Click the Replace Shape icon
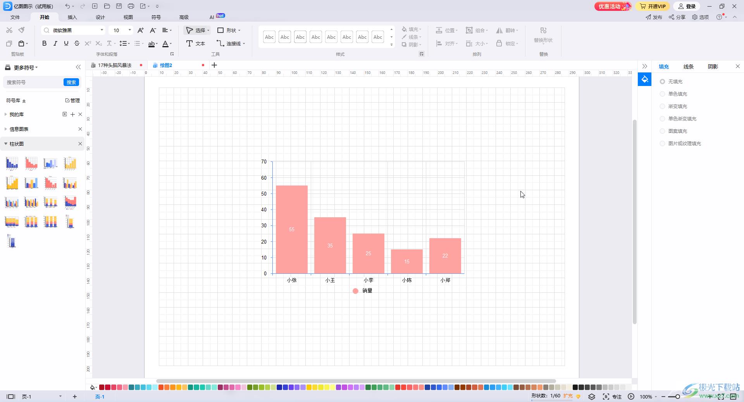Viewport: 744px width, 402px height. [x=543, y=30]
